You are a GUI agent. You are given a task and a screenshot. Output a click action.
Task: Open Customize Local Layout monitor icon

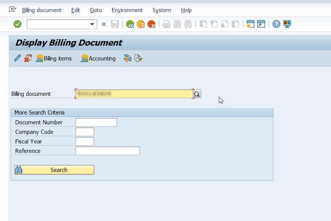[x=287, y=24]
